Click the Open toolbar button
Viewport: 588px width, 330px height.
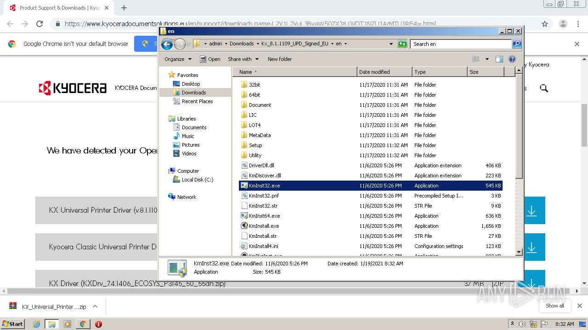click(x=210, y=59)
